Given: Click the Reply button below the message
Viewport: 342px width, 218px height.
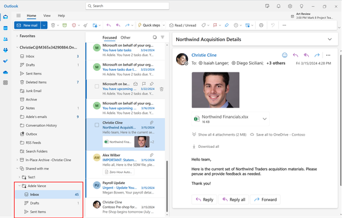Looking at the screenshot, I should point(204,199).
